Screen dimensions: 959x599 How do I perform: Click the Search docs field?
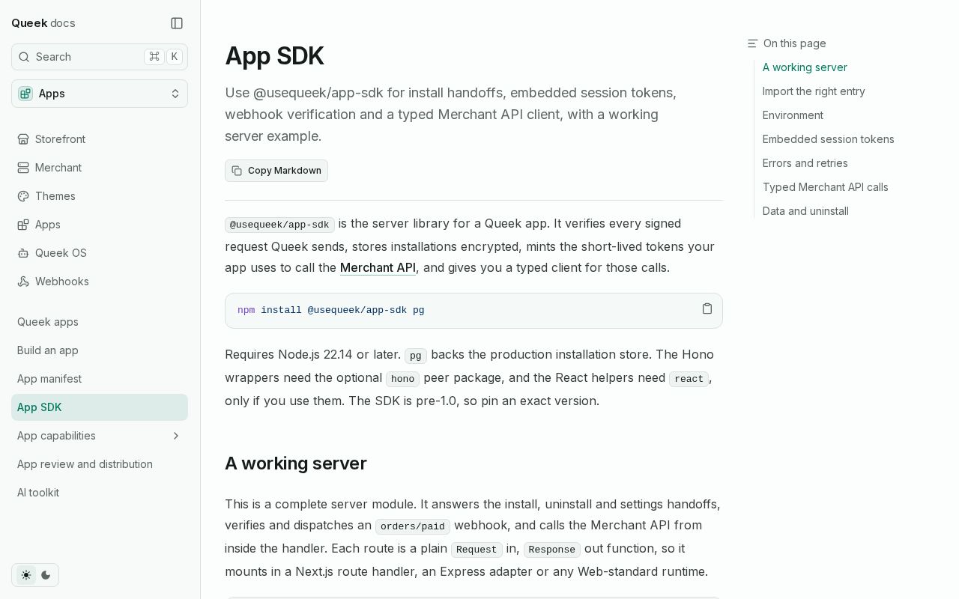coord(100,57)
